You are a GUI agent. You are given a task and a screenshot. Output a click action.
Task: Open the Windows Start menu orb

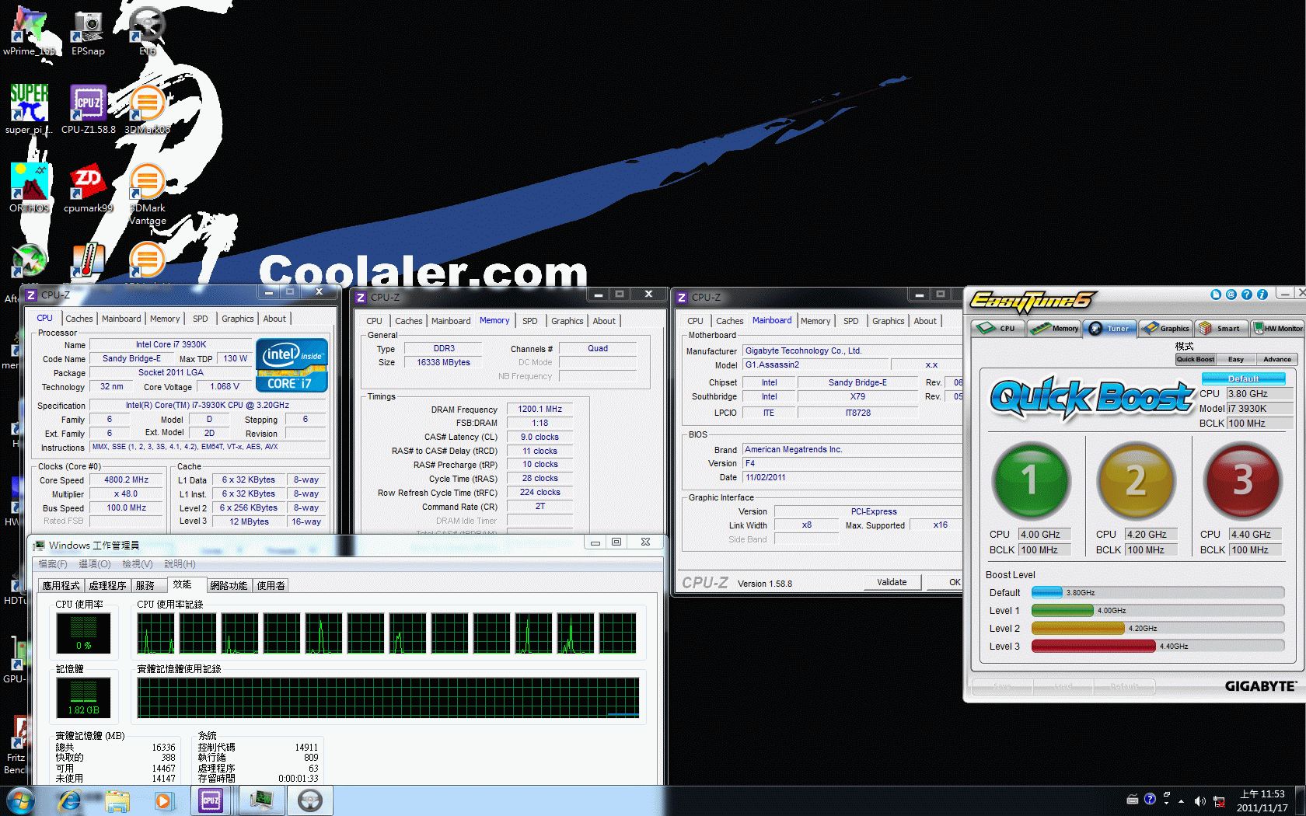pos(20,800)
